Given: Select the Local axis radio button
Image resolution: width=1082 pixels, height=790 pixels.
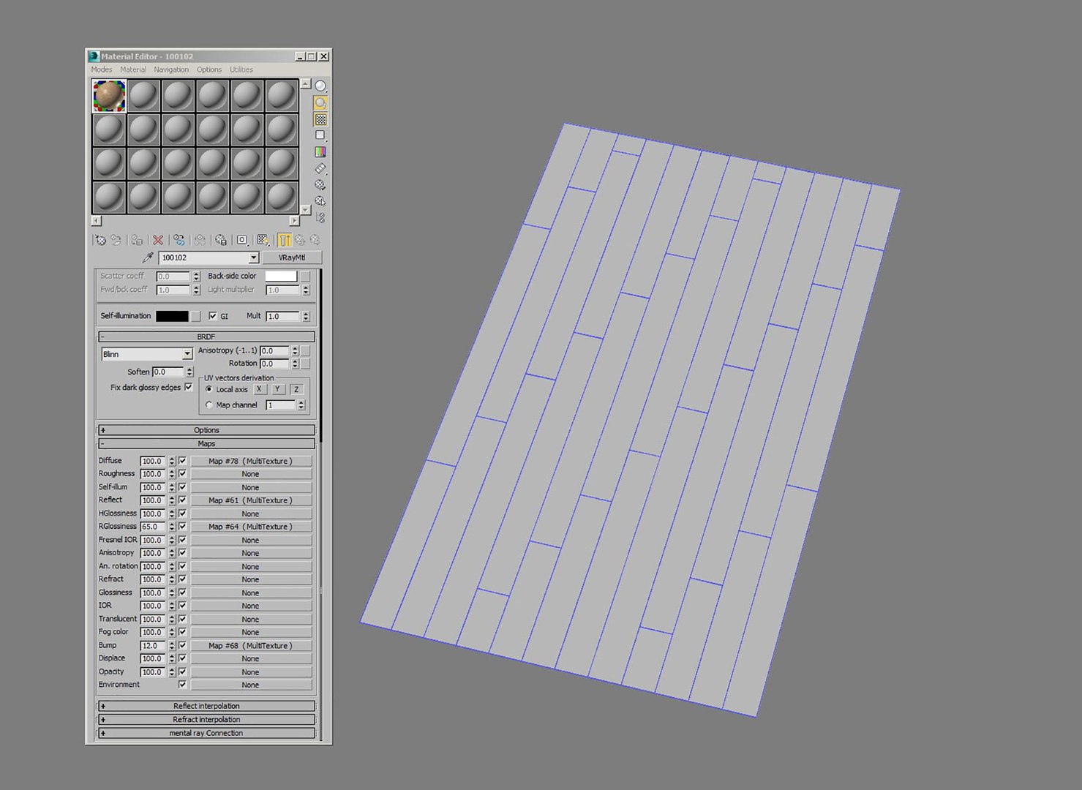Looking at the screenshot, I should [209, 389].
